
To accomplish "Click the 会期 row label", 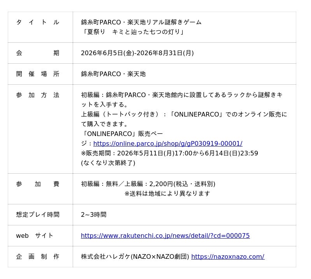I will pyautogui.click(x=38, y=53).
